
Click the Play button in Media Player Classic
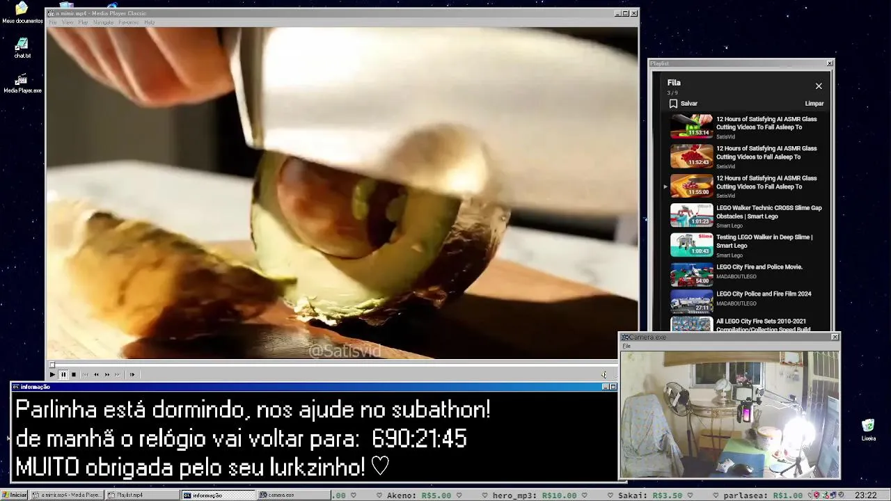click(52, 374)
